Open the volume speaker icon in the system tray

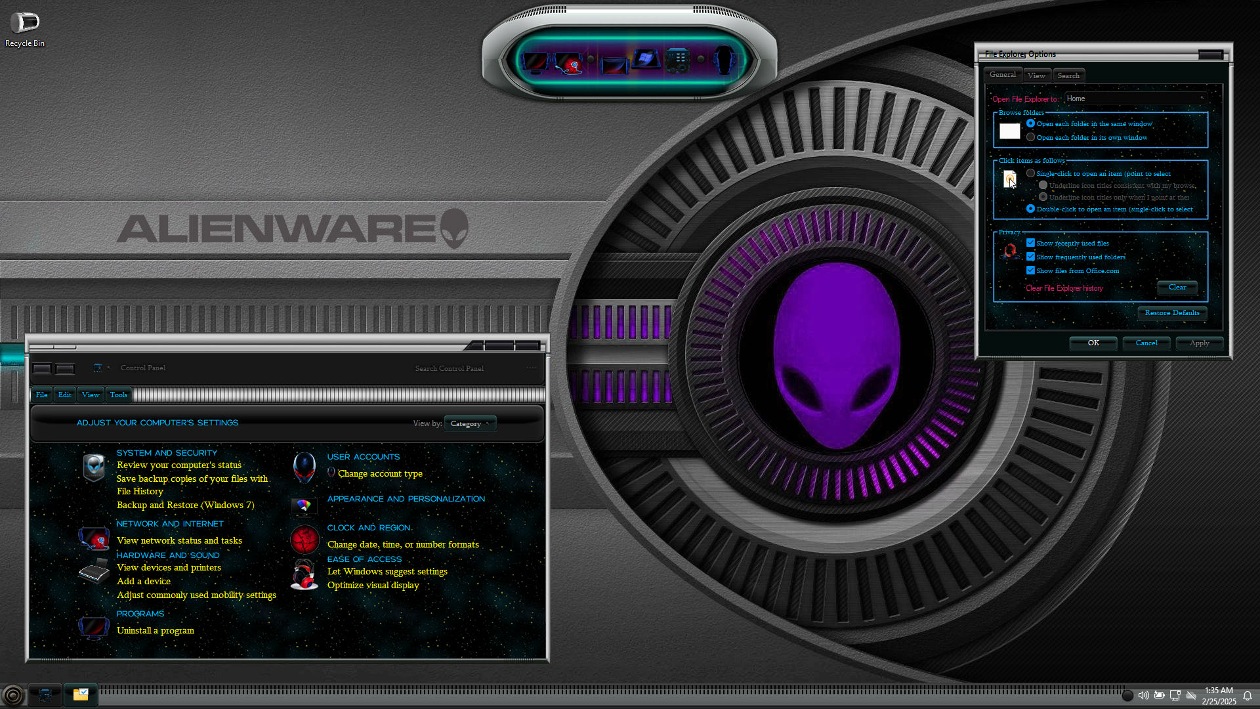pos(1143,695)
